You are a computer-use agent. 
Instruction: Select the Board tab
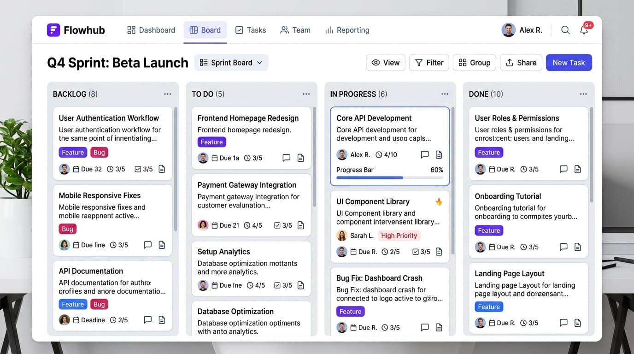click(x=205, y=30)
